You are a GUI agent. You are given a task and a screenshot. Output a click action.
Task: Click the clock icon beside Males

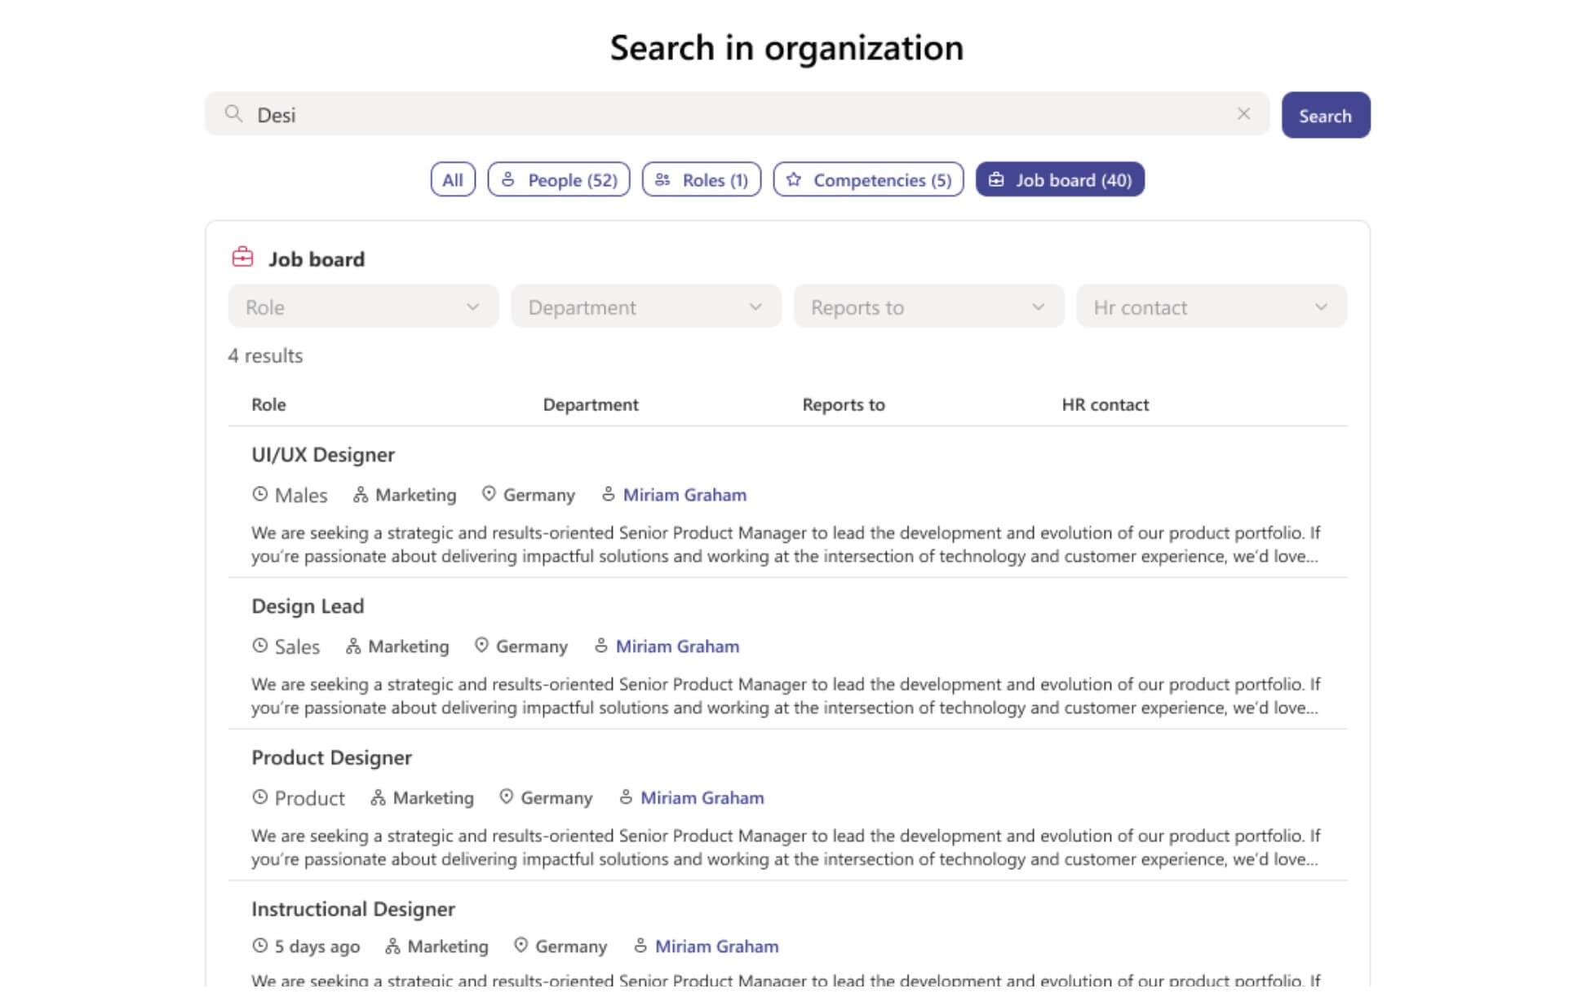pos(259,494)
